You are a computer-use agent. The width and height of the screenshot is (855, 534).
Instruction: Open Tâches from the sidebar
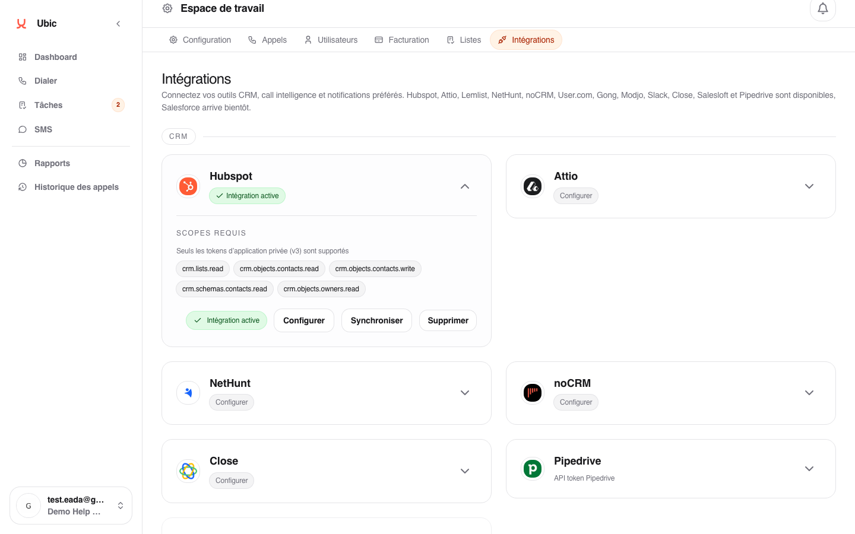click(71, 105)
